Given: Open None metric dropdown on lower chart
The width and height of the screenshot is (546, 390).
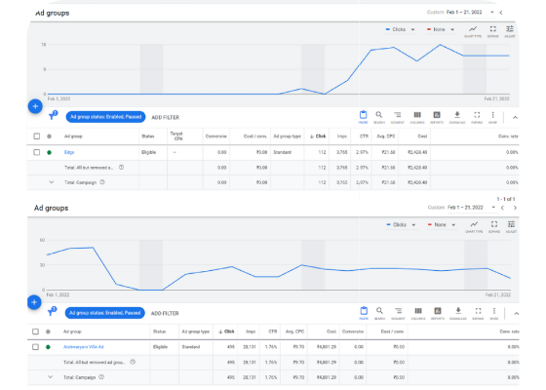Looking at the screenshot, I should (442, 225).
